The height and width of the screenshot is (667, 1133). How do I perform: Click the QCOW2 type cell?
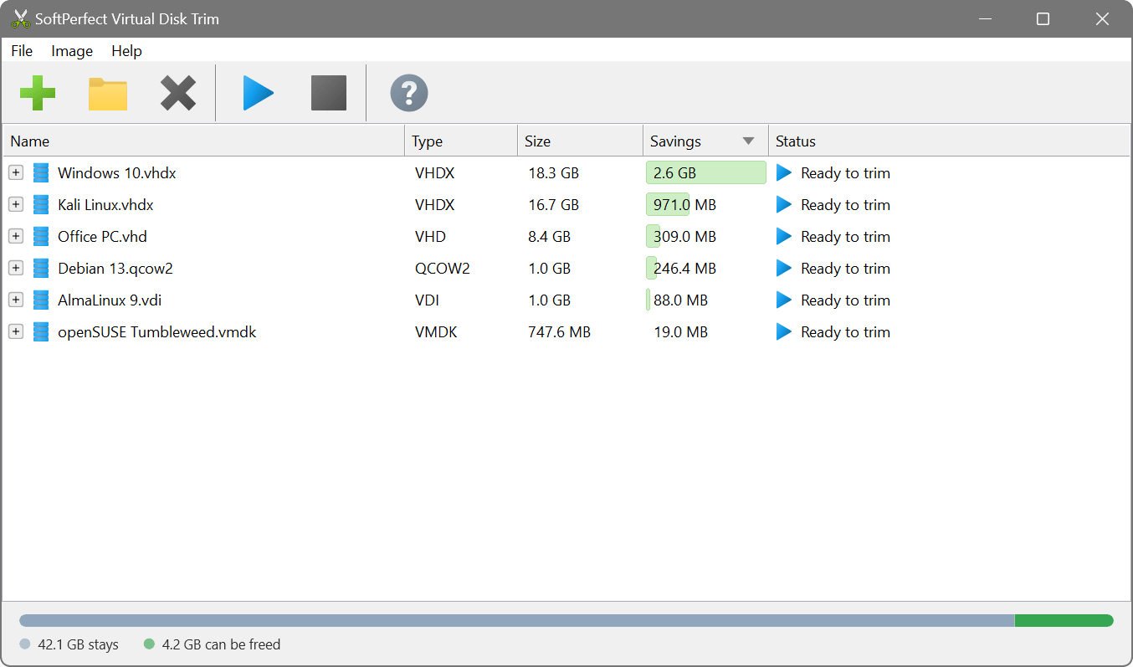[443, 269]
